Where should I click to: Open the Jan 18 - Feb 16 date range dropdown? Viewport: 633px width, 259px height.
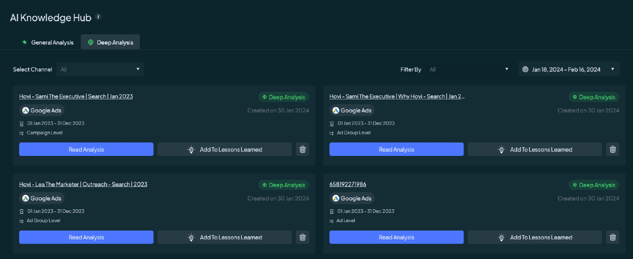click(569, 69)
